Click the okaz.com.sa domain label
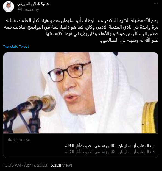162x171 pixels. 18,140
